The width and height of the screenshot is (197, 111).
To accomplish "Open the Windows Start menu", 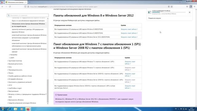I will [x=3, y=109].
